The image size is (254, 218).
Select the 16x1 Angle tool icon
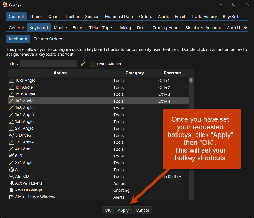[11, 81]
